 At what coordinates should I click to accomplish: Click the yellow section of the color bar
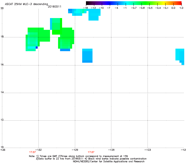pyautogui.click(x=163, y=3)
